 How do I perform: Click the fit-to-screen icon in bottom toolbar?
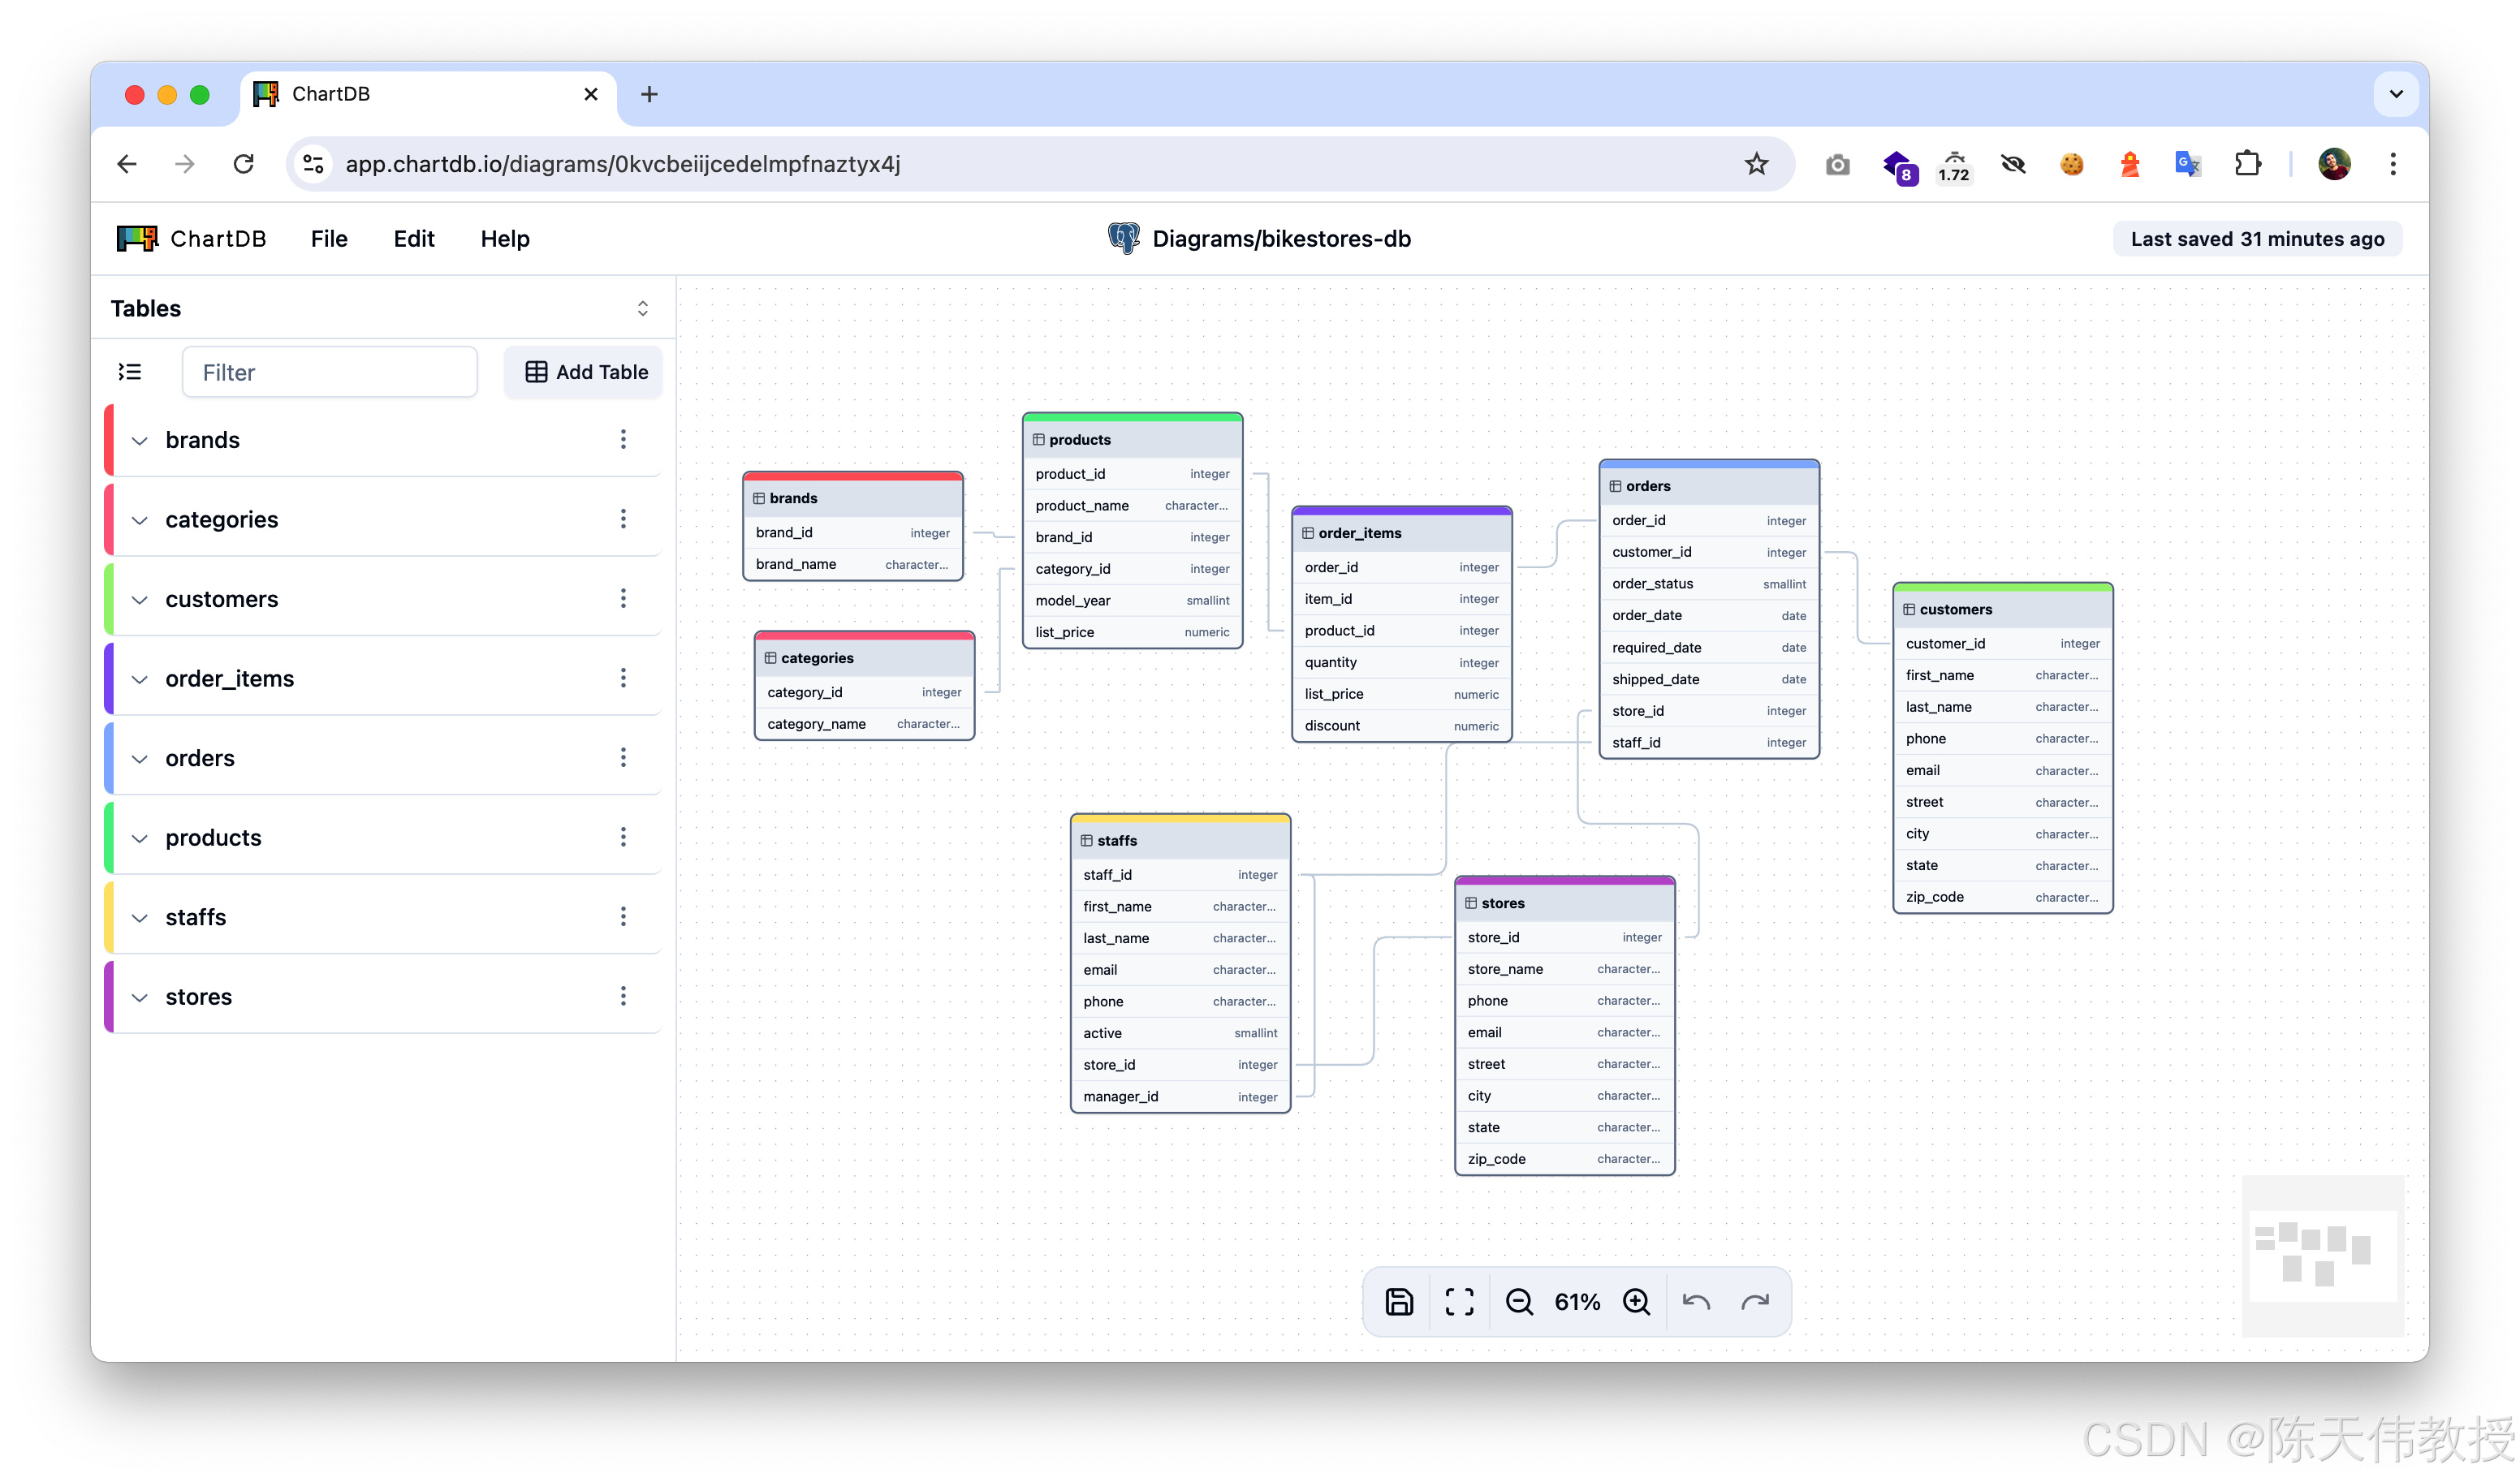coord(1459,1301)
